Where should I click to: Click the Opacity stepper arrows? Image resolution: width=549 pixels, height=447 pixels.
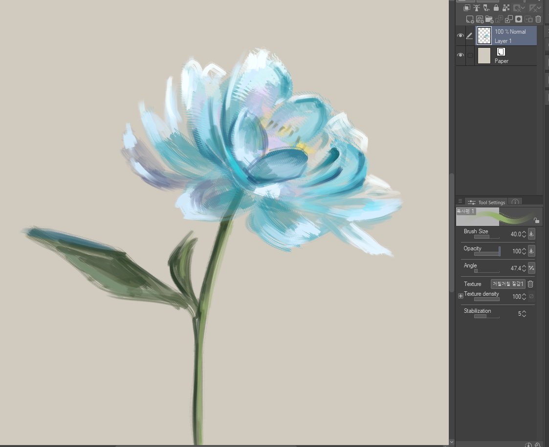tap(524, 251)
